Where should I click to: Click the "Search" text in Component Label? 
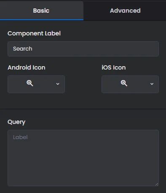click(x=23, y=49)
